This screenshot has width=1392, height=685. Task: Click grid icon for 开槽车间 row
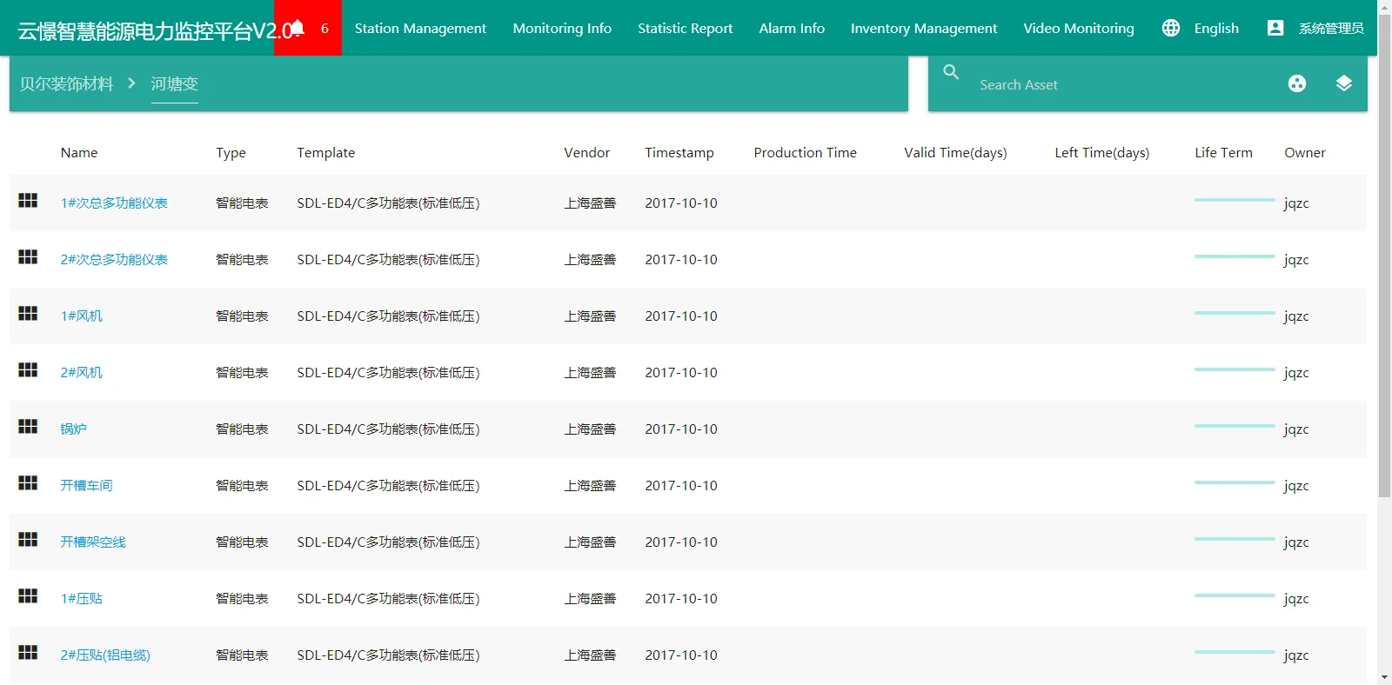coord(28,483)
